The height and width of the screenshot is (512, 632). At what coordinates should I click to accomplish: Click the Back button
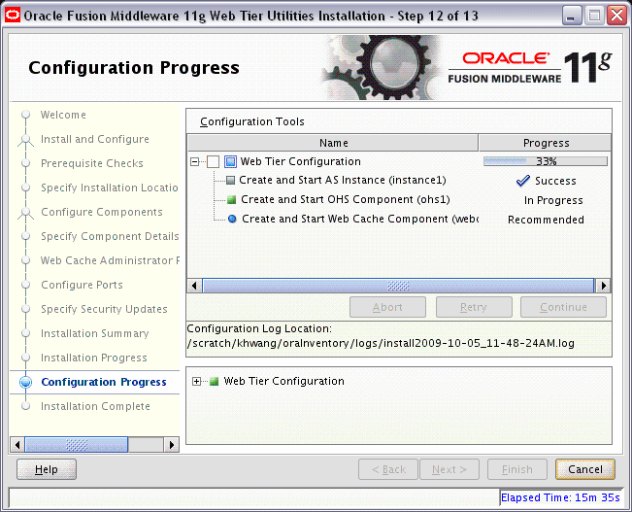388,469
